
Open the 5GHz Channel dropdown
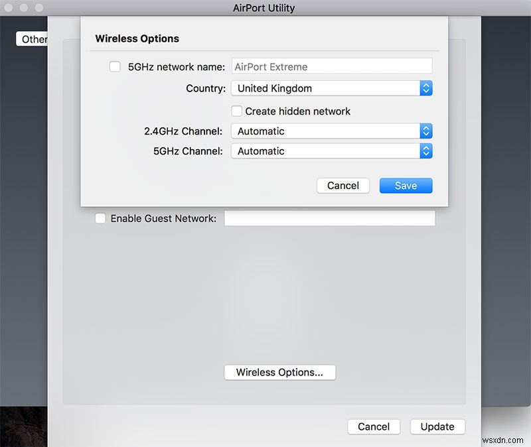point(325,151)
